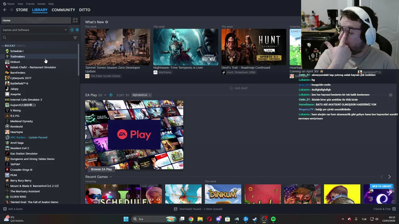Expand the EA Play shelf chevron
The image size is (399, 224).
click(x=105, y=95)
